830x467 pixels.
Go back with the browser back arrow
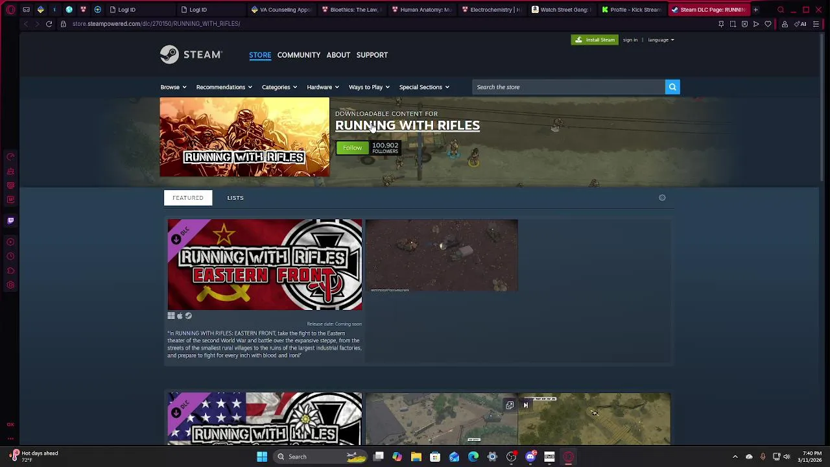pyautogui.click(x=25, y=24)
